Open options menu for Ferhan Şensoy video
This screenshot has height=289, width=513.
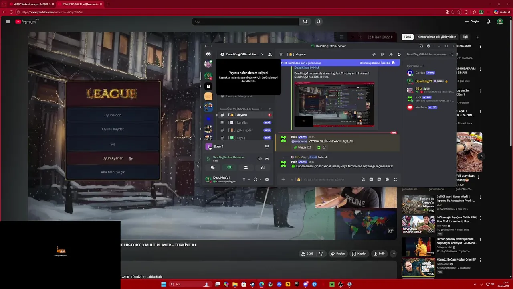[480, 240]
